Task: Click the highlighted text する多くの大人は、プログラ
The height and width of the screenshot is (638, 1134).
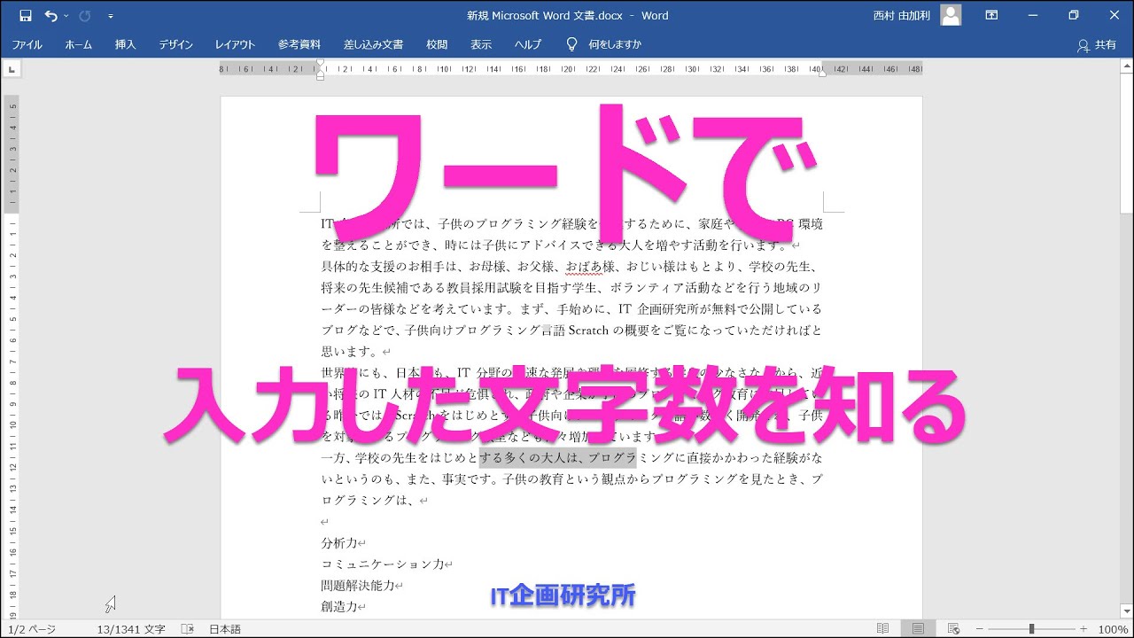Action: coord(557,457)
